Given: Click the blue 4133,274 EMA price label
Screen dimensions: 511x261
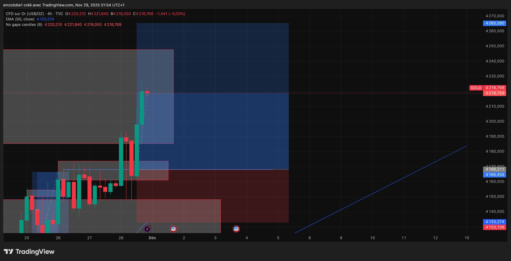Looking at the screenshot, I should pyautogui.click(x=494, y=222).
